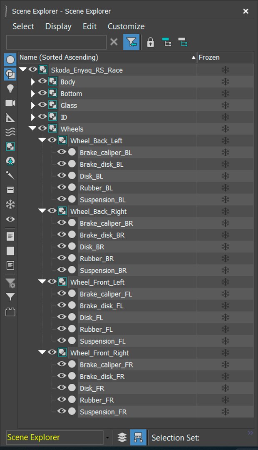Open the Display menu
Screen dimensions: 258x450
click(59, 26)
